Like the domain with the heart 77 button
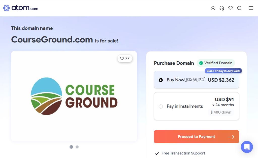258x158 pixels. click(x=125, y=59)
